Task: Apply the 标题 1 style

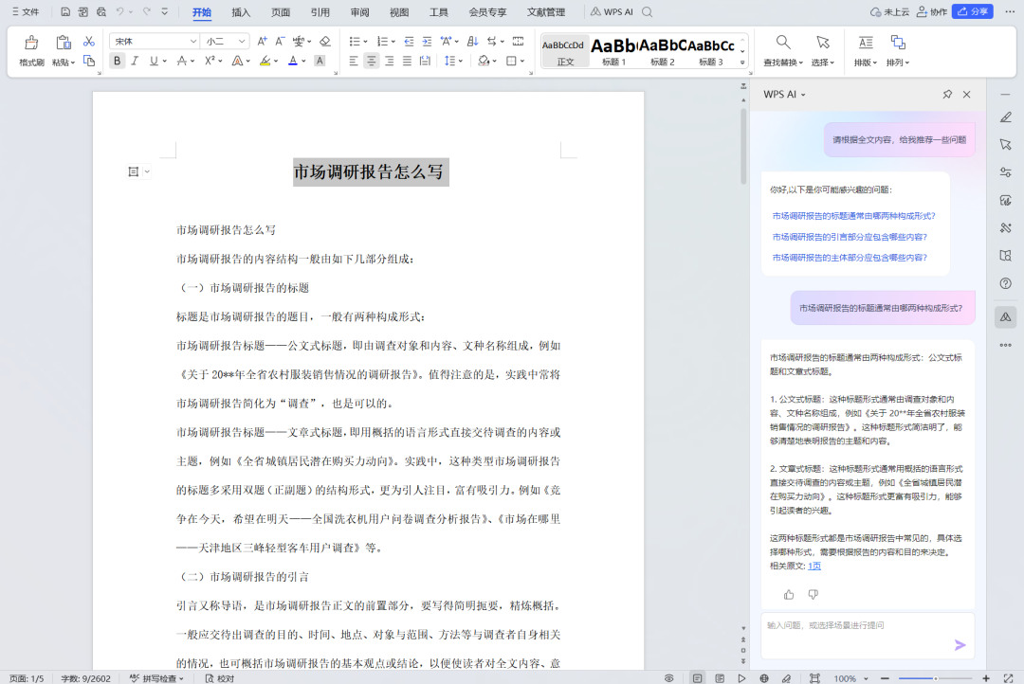Action: pyautogui.click(x=613, y=50)
